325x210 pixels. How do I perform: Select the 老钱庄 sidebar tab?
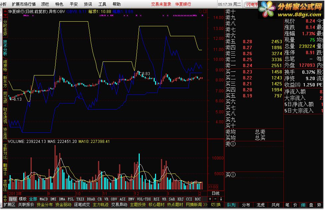coord(5,185)
